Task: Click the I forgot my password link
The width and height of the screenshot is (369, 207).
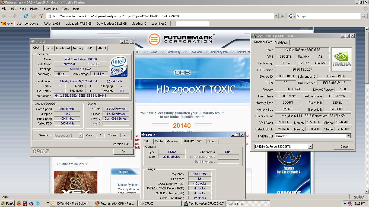Action: (x=73, y=164)
